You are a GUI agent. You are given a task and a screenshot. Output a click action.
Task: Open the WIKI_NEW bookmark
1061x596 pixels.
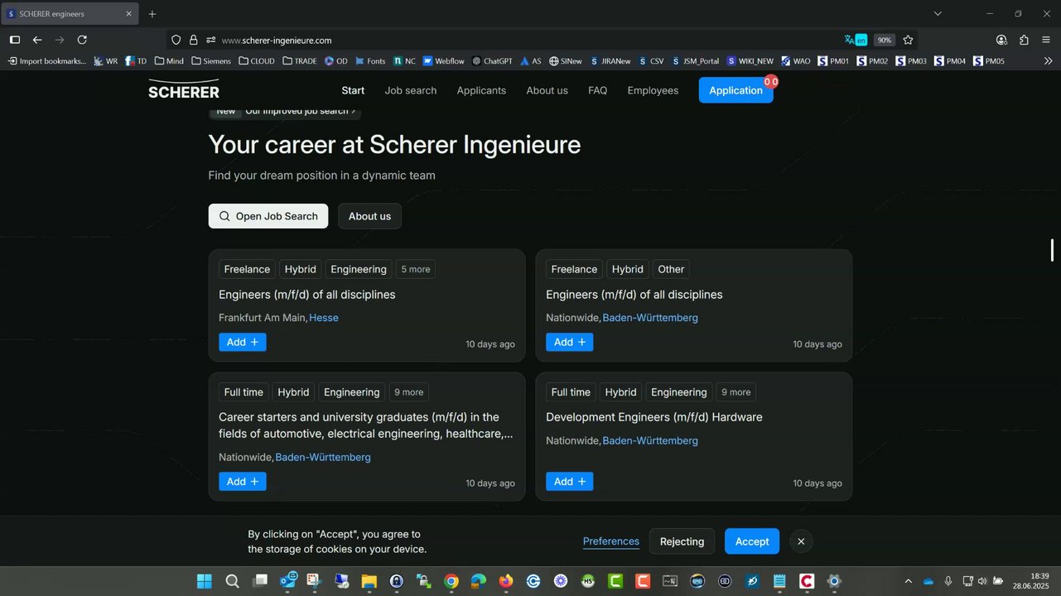(x=750, y=61)
